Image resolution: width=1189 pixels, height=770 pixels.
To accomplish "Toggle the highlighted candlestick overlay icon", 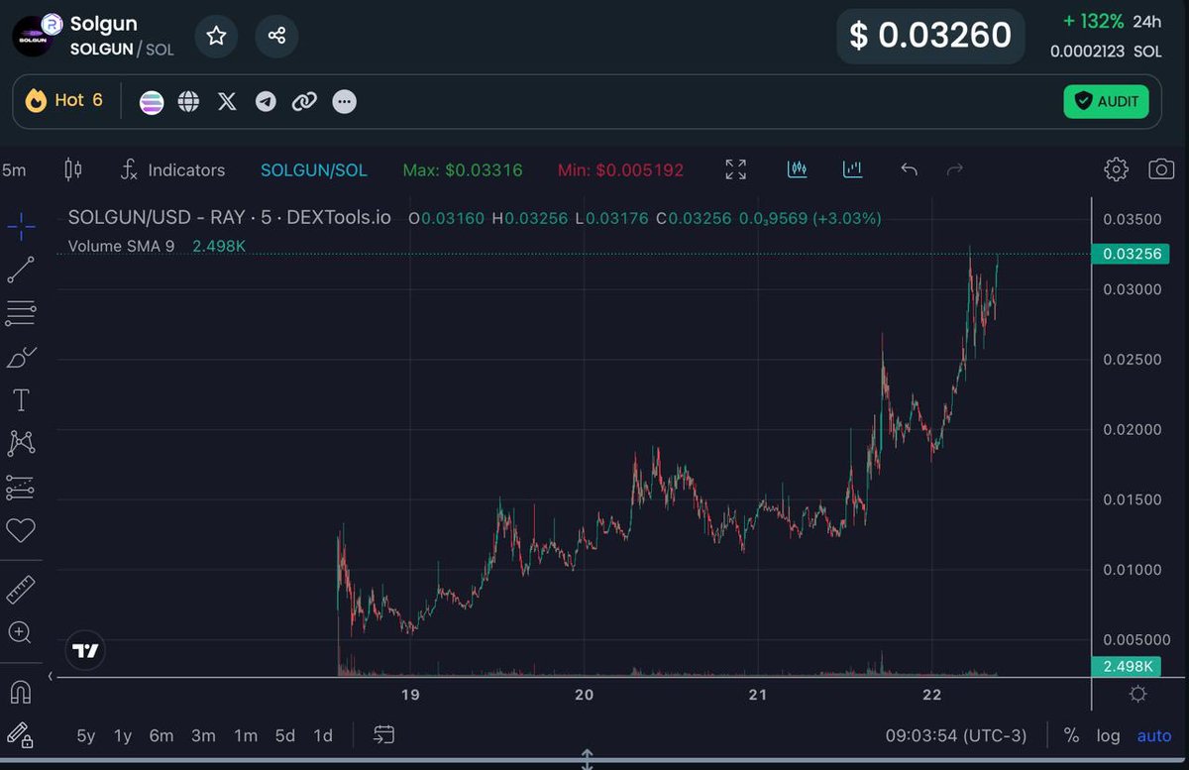I will 798,169.
